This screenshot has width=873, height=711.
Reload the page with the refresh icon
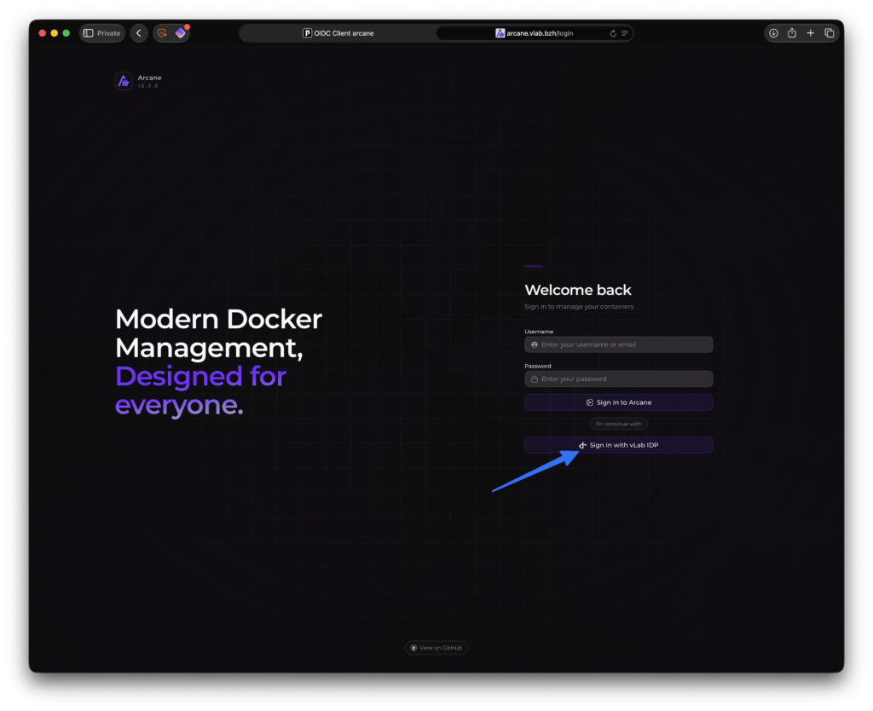pos(613,33)
